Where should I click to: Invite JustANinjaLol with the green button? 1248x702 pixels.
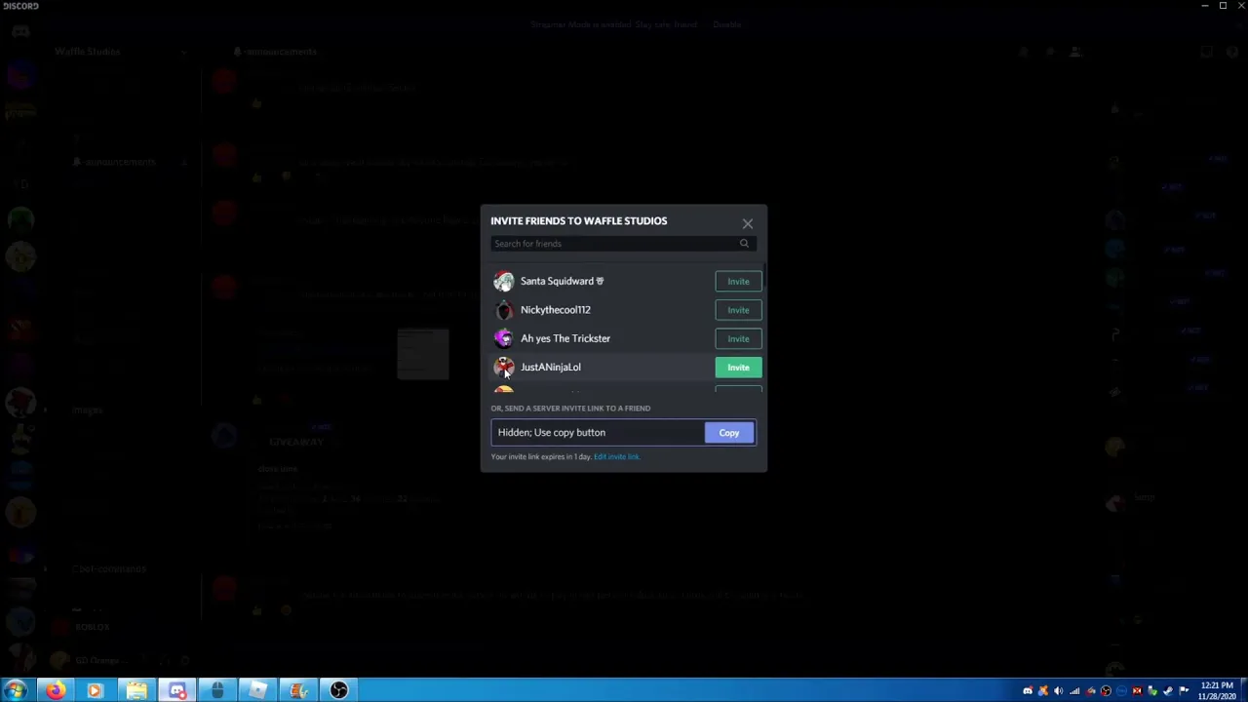[x=738, y=368]
